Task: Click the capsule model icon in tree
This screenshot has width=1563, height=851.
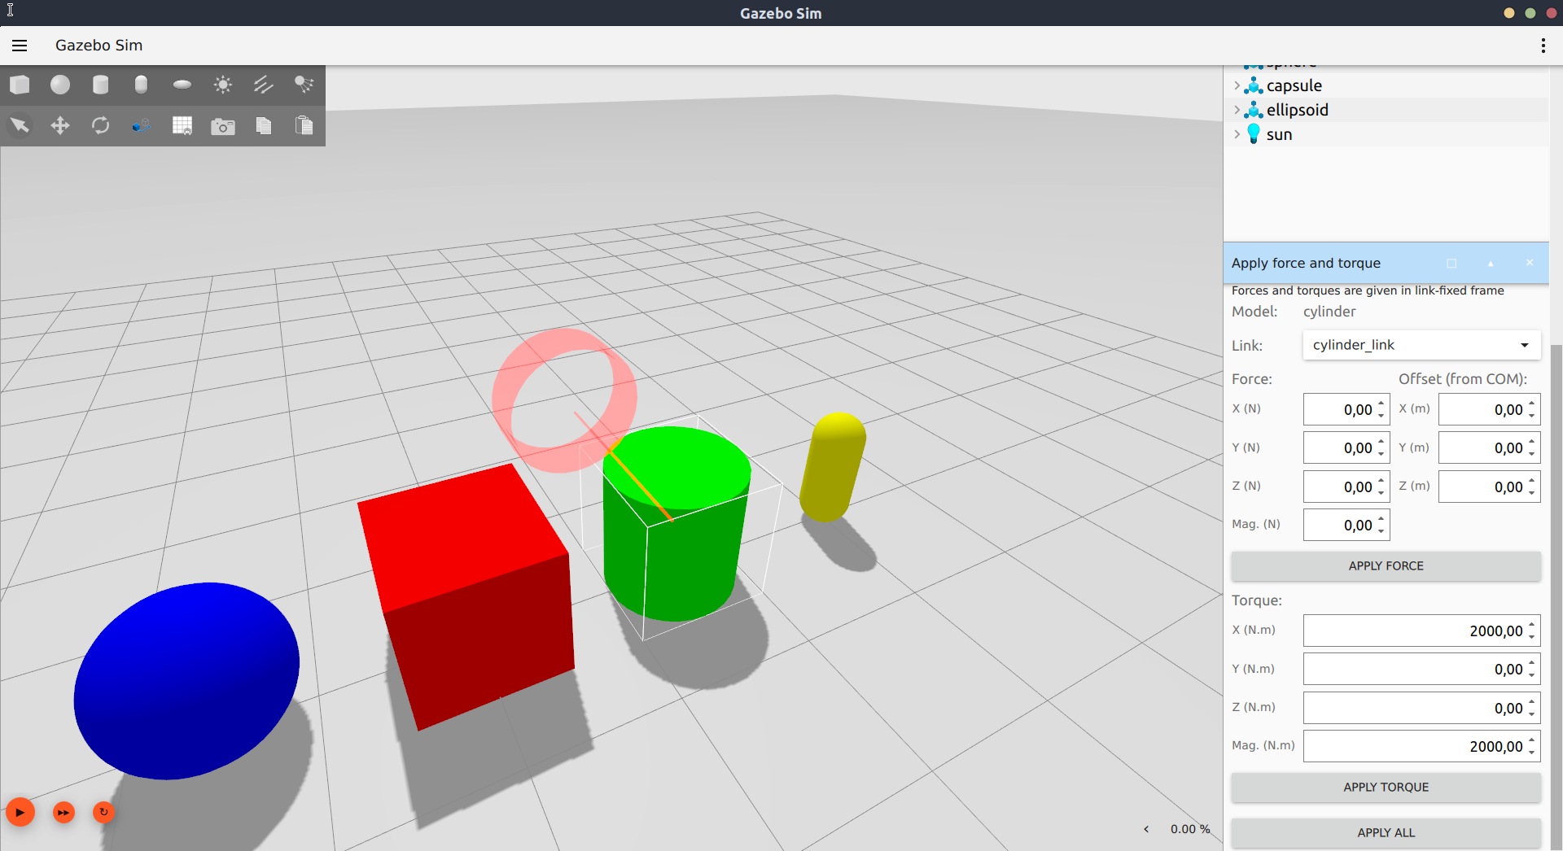Action: coord(1254,85)
